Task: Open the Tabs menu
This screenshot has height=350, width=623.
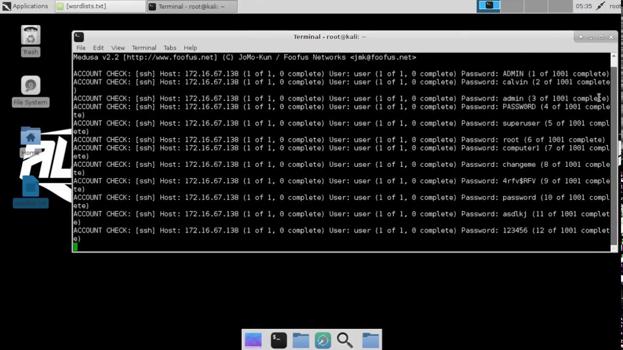Action: 170,48
